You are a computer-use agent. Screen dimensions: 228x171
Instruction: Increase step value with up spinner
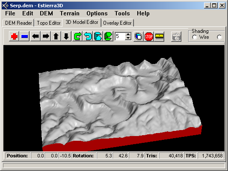(128, 35)
